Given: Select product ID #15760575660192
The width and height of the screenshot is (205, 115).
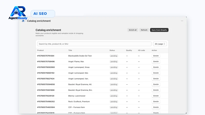Looking at the screenshot, I should (x=46, y=73).
